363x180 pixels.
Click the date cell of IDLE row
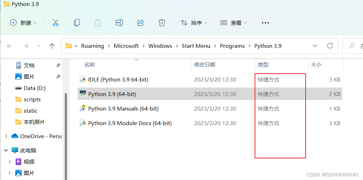(215, 80)
